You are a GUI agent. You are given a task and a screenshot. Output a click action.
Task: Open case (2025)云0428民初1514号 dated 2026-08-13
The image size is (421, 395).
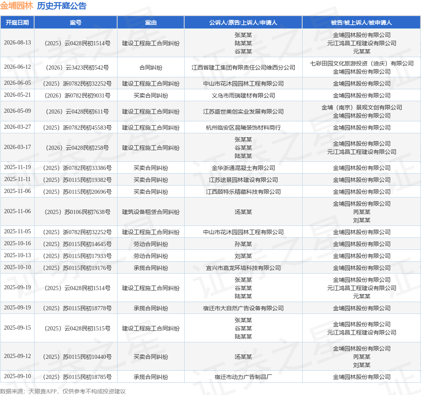(77, 43)
